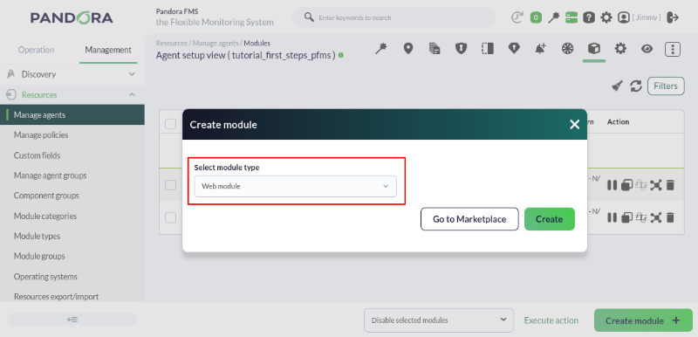Screen dimensions: 698x337
Task: Open the alerts bell plus icon
Action: 540,49
